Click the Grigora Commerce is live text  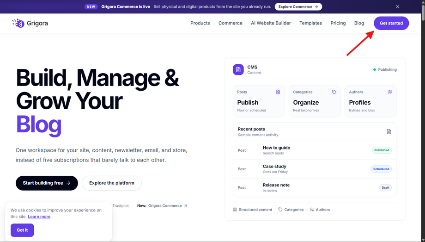pyautogui.click(x=126, y=7)
